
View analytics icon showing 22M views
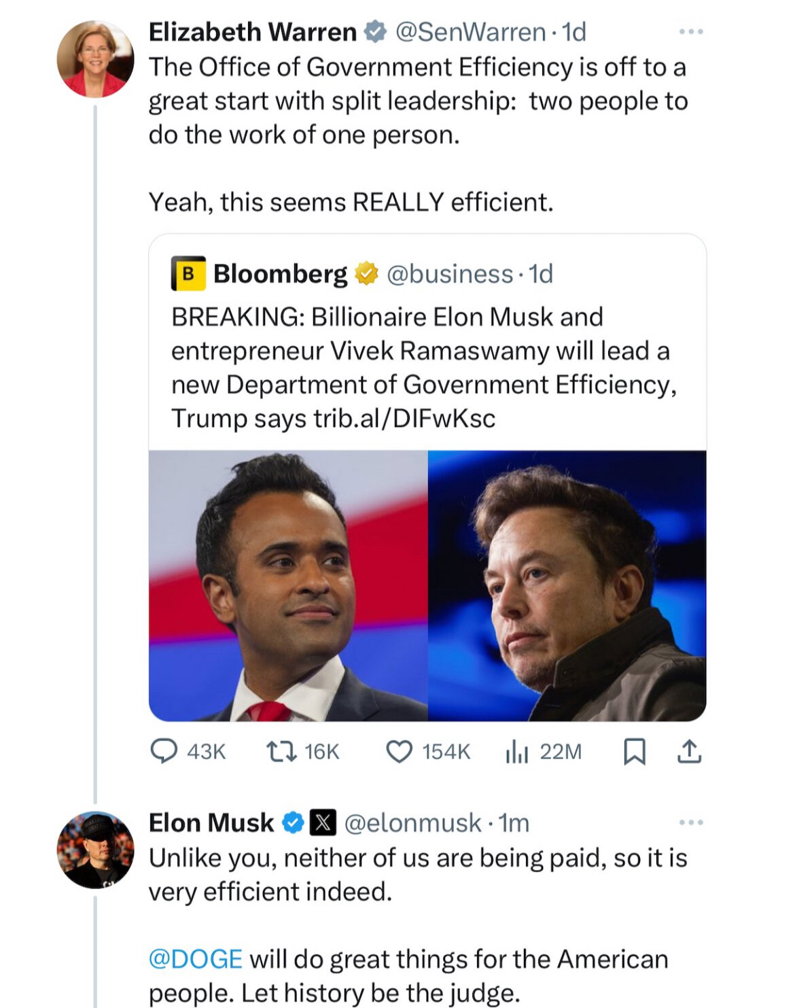(516, 752)
